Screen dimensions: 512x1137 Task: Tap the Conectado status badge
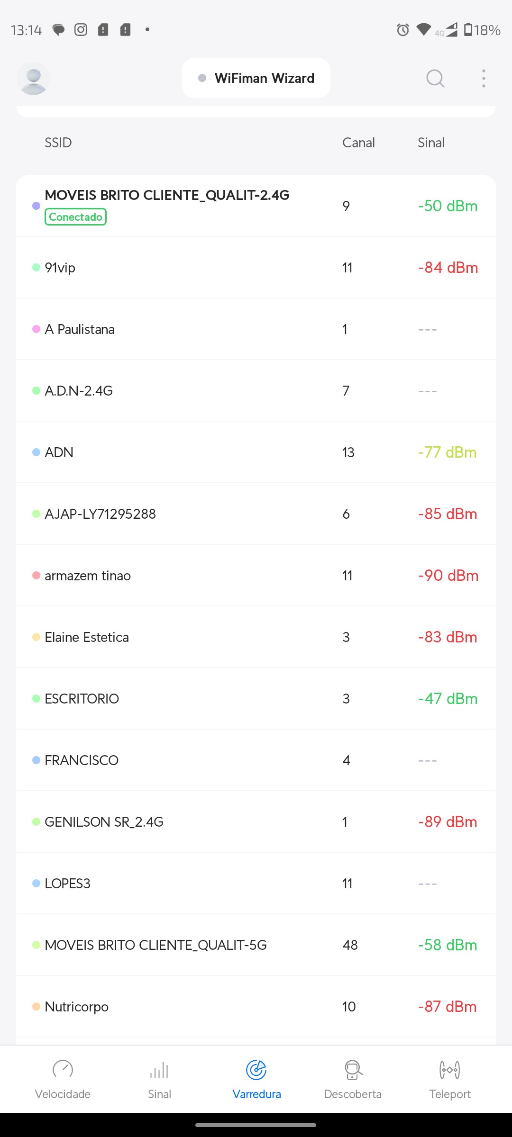tap(75, 217)
